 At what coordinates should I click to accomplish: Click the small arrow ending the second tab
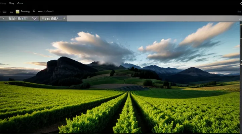64,18
